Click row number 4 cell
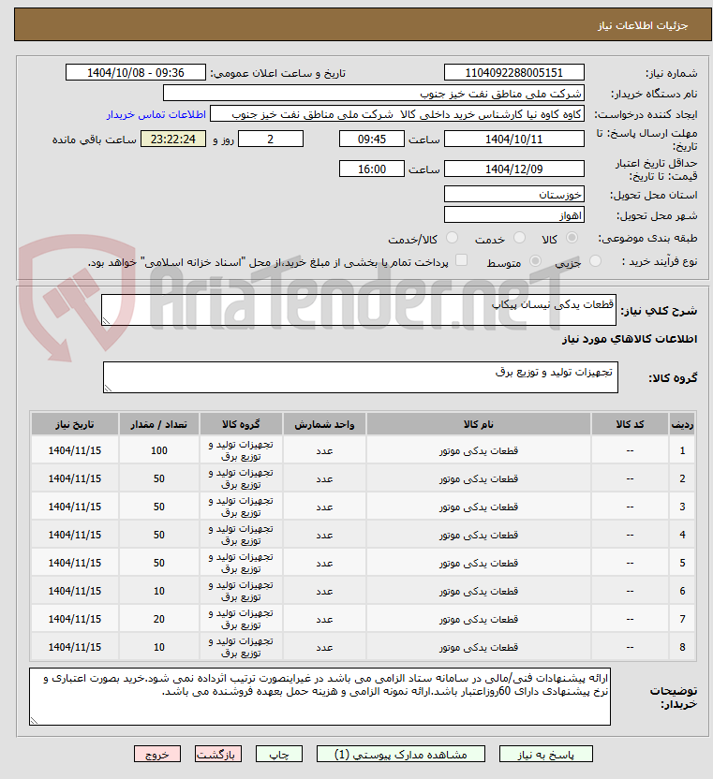 (682, 535)
